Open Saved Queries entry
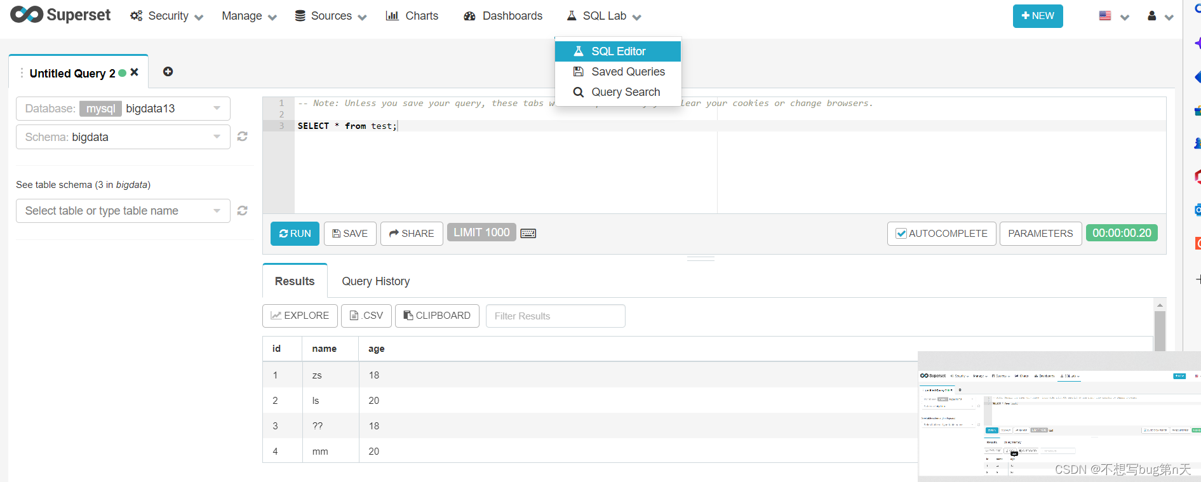Screen dimensions: 1201x482 pyautogui.click(x=618, y=72)
